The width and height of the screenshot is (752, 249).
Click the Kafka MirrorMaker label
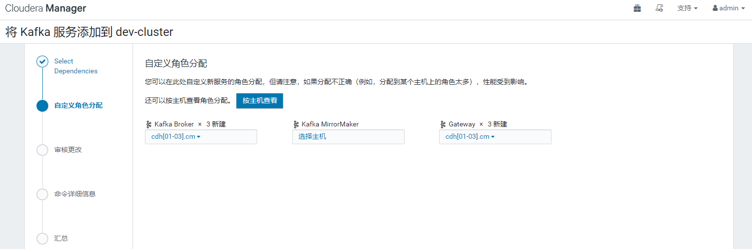pos(330,124)
